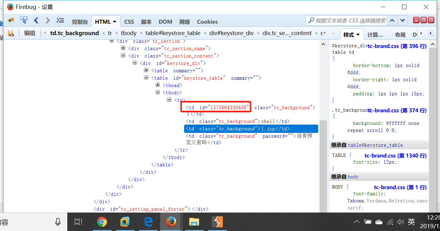This screenshot has height=231, width=440.
Task: Open Task View in the taskbar
Action: [78, 222]
